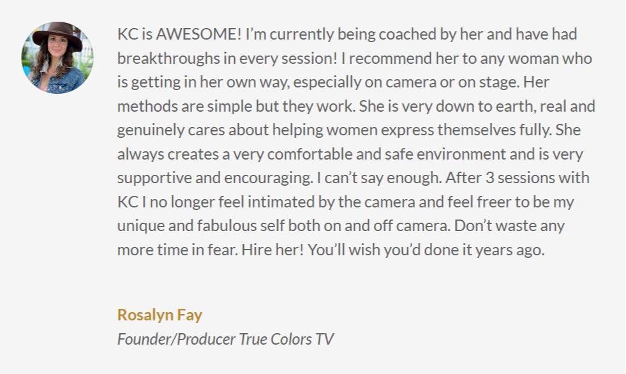Click the "Founder/Producer True Colors TV" subtitle
Screen dimensions: 626x374
point(225,339)
